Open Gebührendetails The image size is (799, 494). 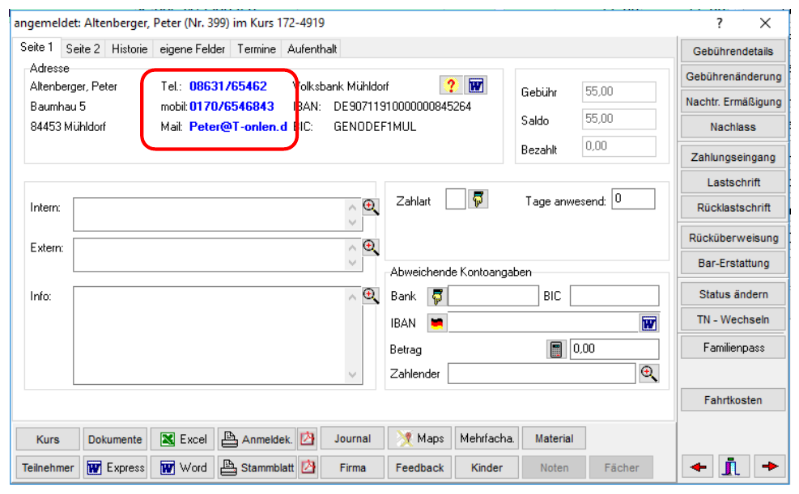point(733,51)
